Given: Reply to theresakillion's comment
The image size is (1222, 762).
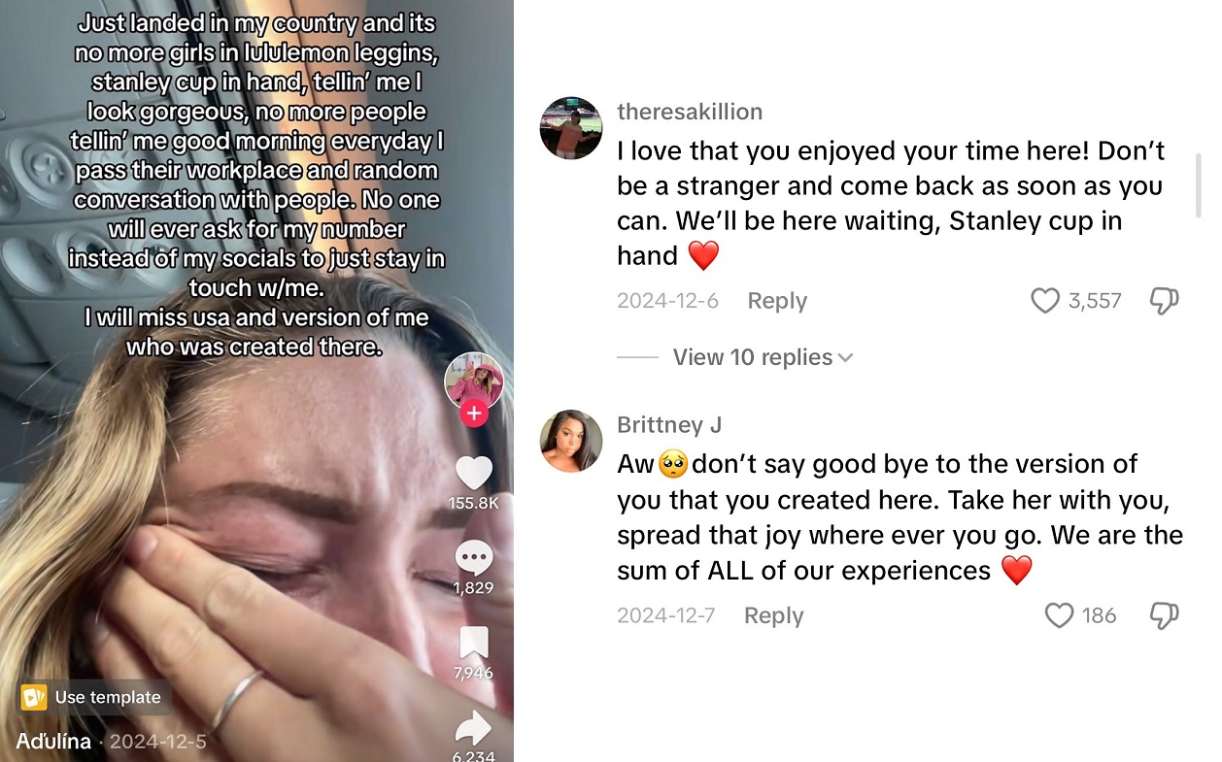Looking at the screenshot, I should (x=777, y=301).
